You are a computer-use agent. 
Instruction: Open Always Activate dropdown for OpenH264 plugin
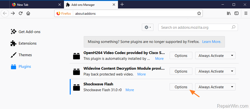pos(215,55)
